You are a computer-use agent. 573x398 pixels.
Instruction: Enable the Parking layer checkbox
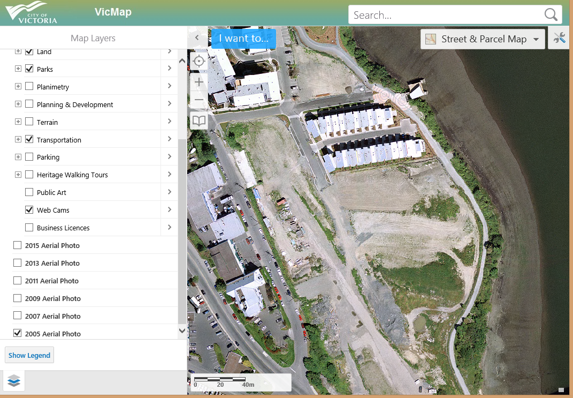click(x=29, y=156)
